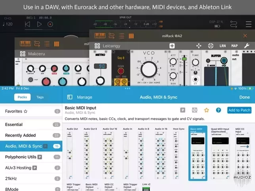Image resolution: width=255 pixels, height=191 pixels.
Task: Close the miRack @A2 window
Action: [x=245, y=36]
